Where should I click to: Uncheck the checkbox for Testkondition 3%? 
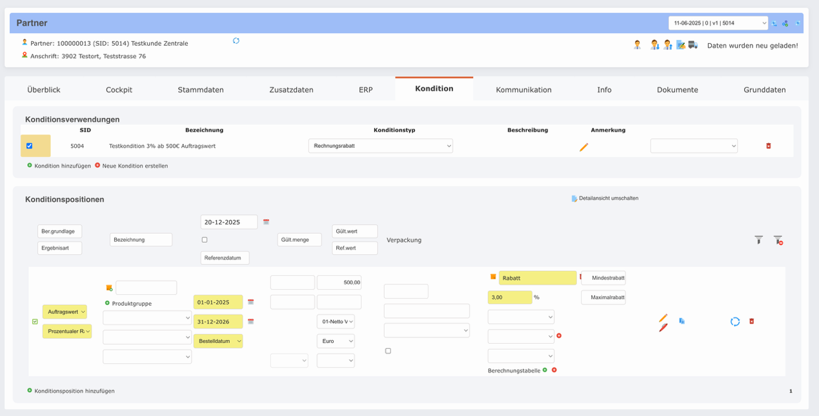pos(29,146)
